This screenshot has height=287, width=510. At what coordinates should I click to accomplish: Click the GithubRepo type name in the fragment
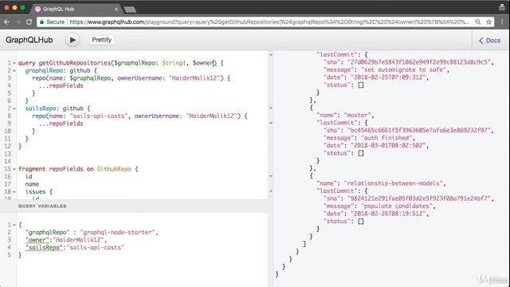[x=114, y=169]
